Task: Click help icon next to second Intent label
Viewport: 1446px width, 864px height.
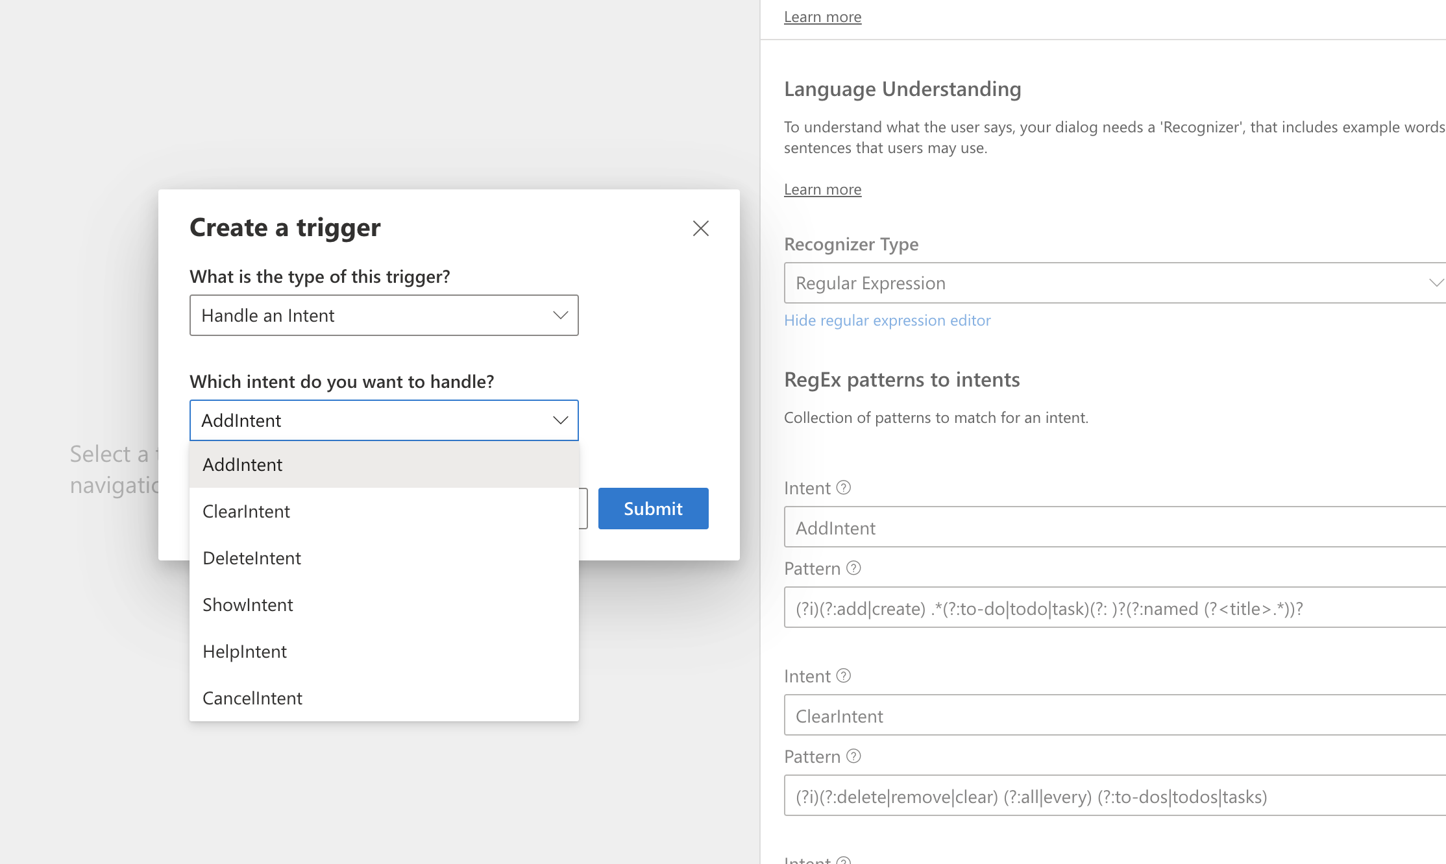Action: click(843, 676)
